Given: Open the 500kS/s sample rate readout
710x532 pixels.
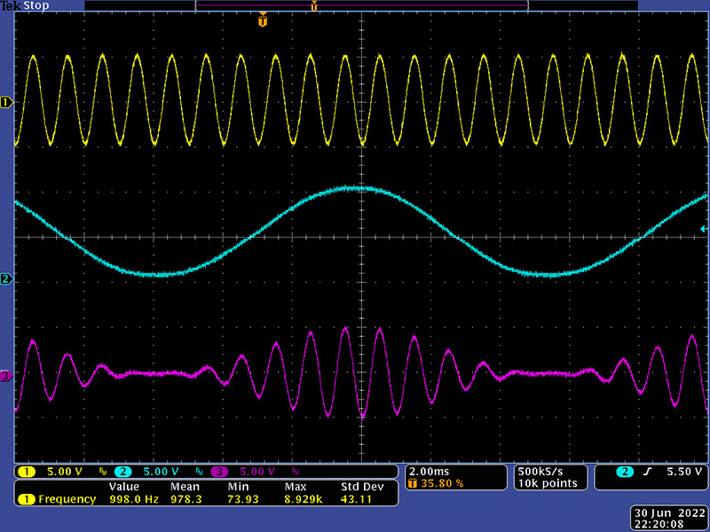Looking at the screenshot, I should (540, 471).
